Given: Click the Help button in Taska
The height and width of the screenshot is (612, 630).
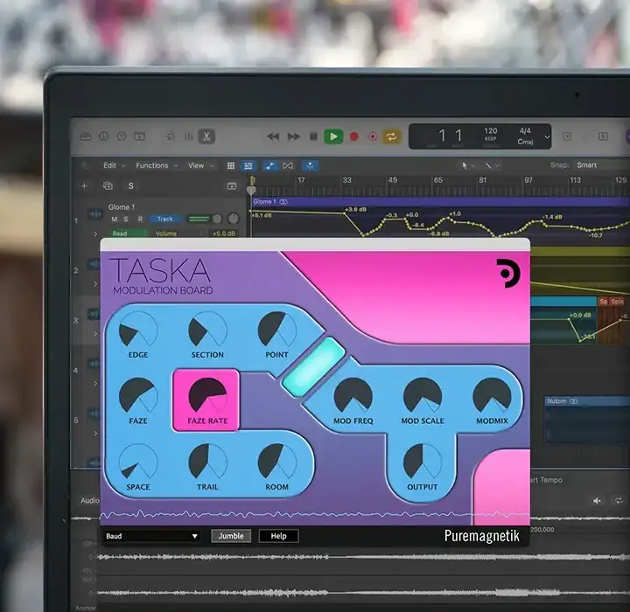Looking at the screenshot, I should pos(278,536).
